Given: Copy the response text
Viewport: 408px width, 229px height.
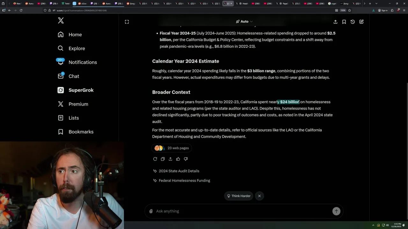Looking at the screenshot, I should point(163,159).
